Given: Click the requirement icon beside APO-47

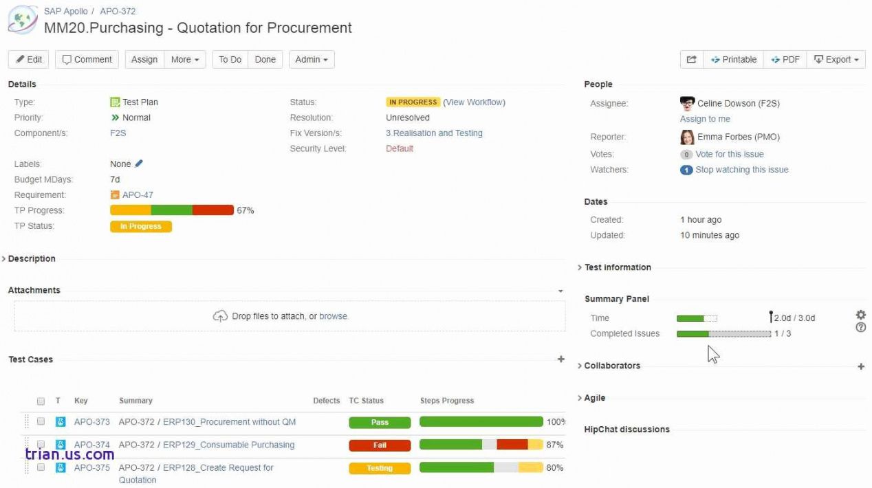Looking at the screenshot, I should (115, 195).
